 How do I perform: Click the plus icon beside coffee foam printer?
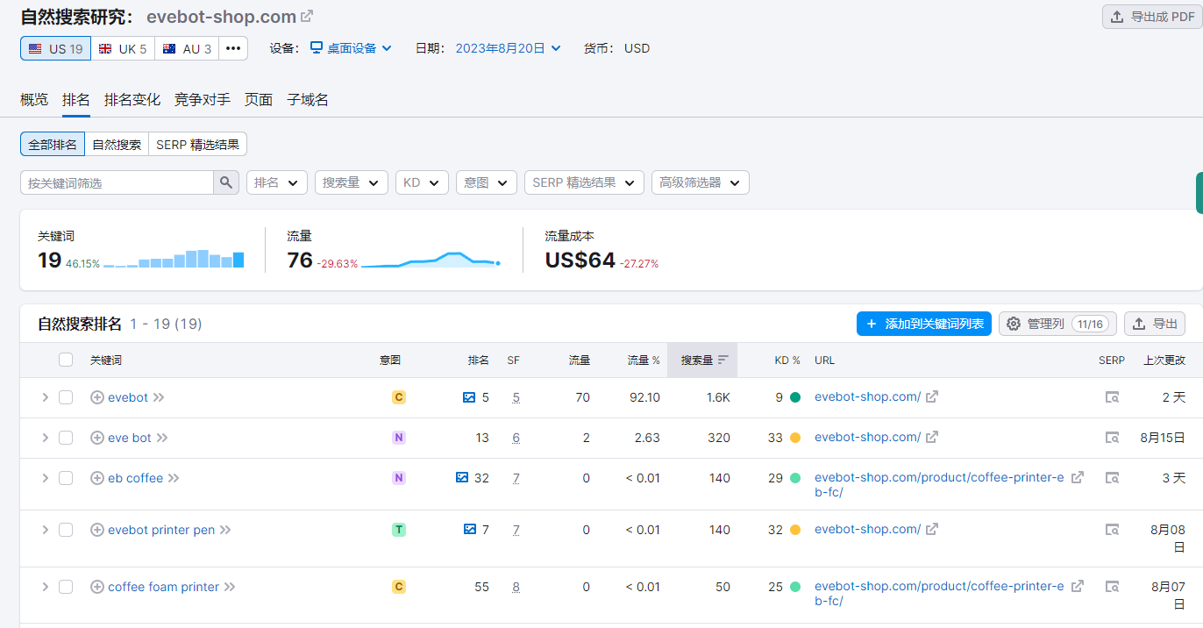(97, 587)
